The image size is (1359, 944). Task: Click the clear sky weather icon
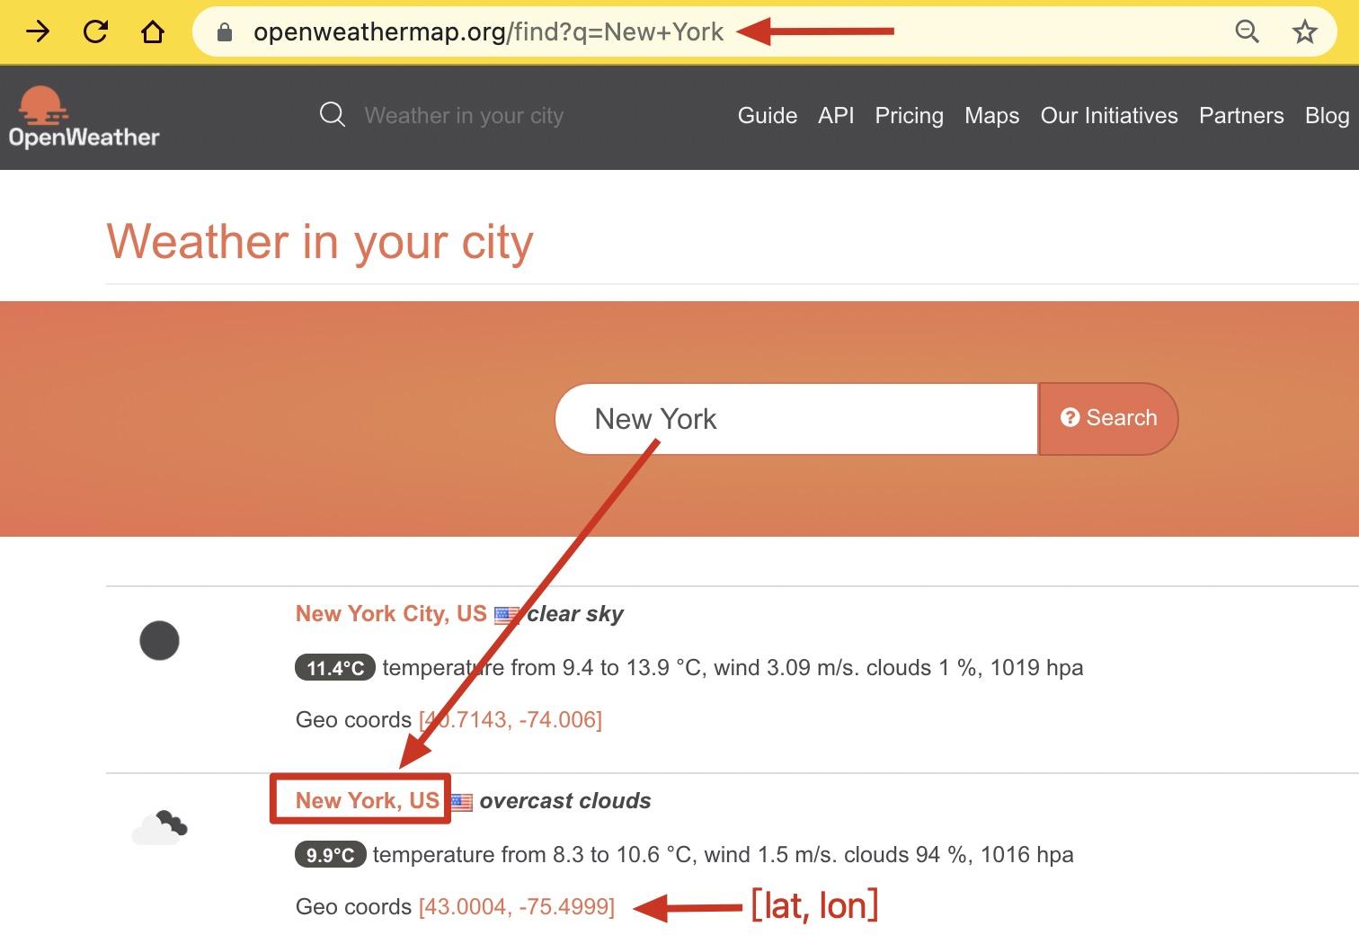tap(159, 641)
